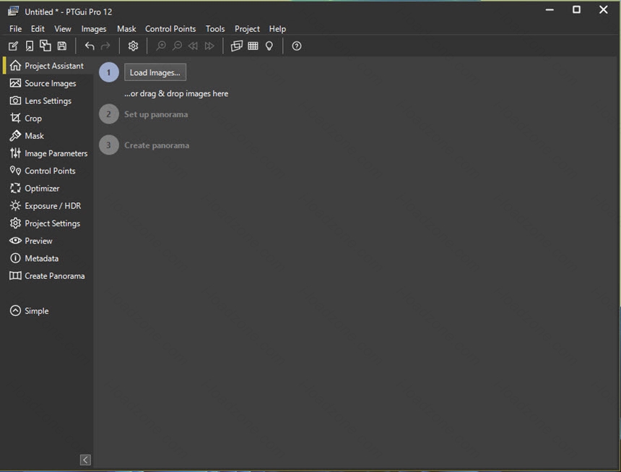
Task: Open the Tools menu
Action: point(215,29)
